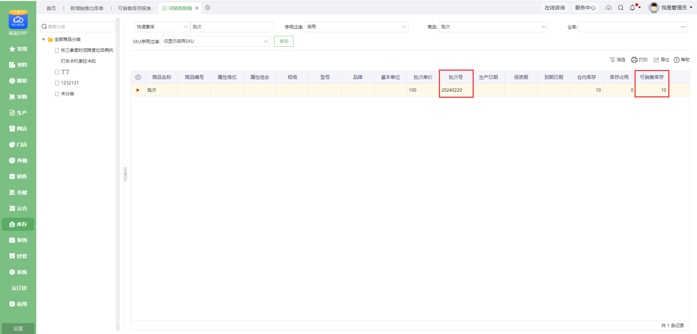Select the 可销售明细 tab
Viewport: 697px width, 334px height.
180,8
